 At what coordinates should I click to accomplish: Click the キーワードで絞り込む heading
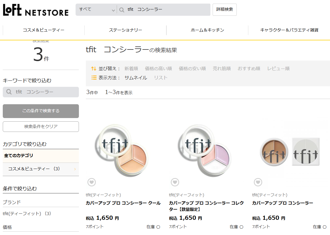coord(27,80)
